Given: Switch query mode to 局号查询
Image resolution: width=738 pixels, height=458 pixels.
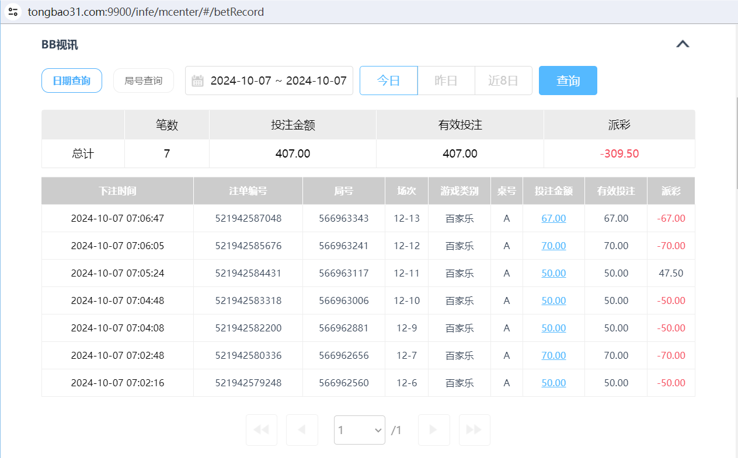Looking at the screenshot, I should point(144,81).
